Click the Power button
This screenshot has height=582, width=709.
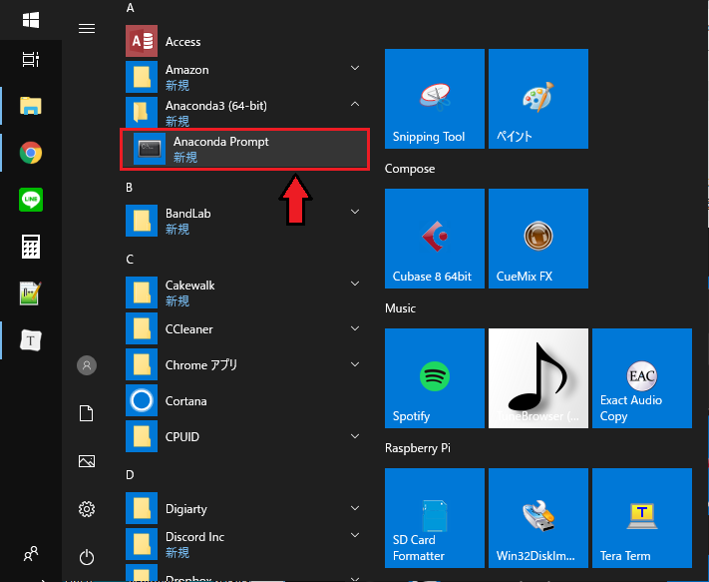click(x=87, y=557)
